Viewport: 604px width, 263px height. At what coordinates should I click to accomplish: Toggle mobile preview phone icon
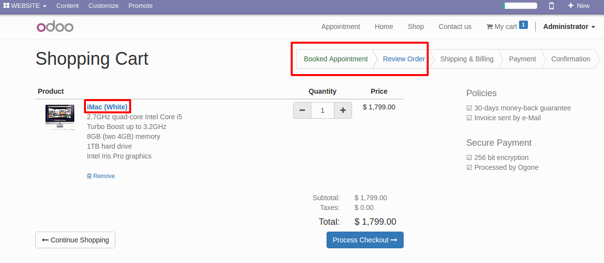551,6
